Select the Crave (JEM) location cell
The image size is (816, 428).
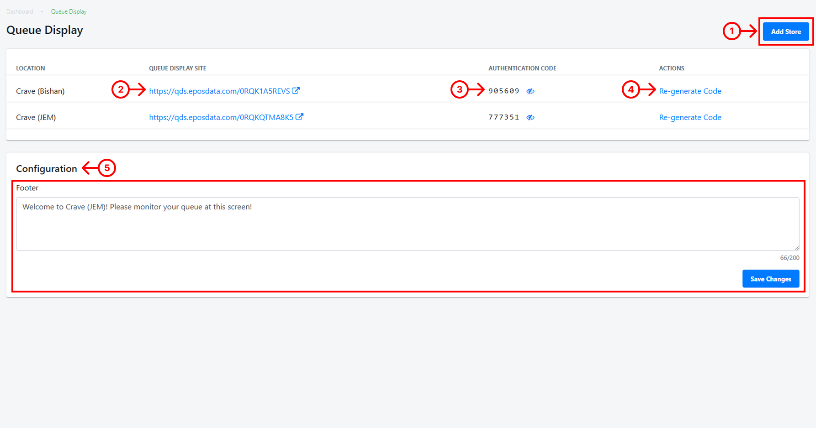[36, 117]
